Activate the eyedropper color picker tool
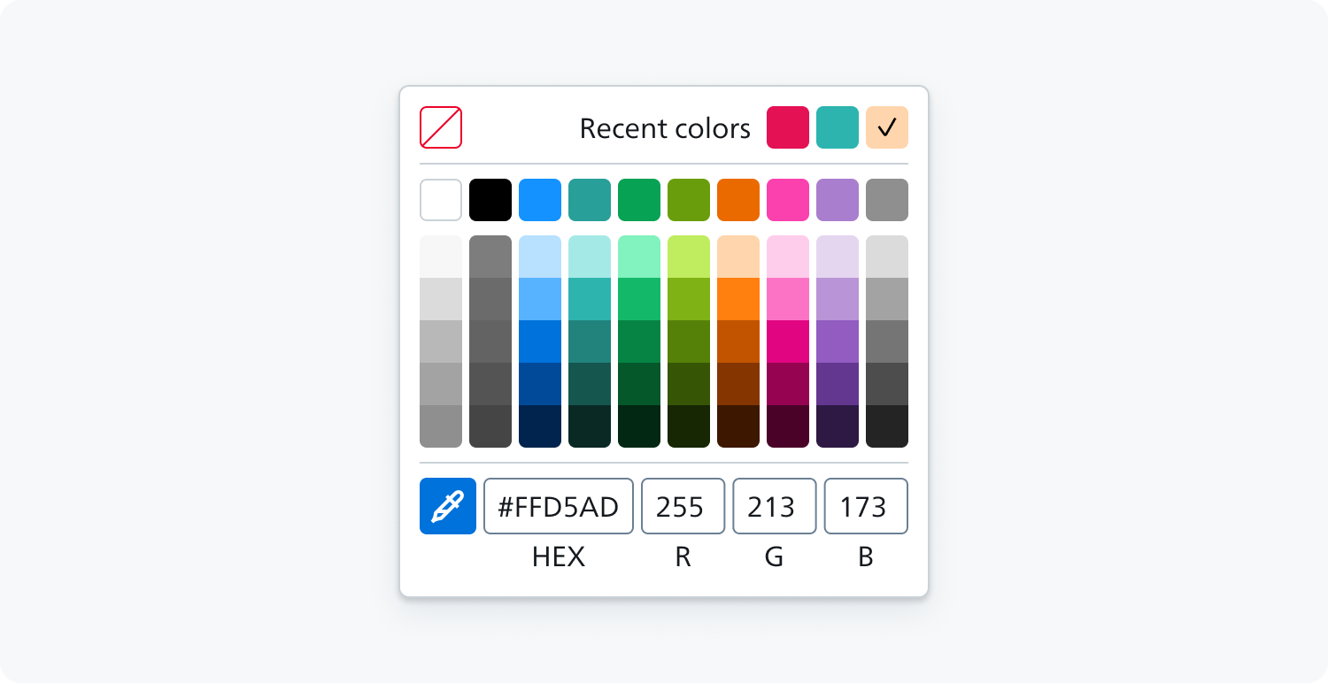Image resolution: width=1328 pixels, height=683 pixels. pos(448,506)
